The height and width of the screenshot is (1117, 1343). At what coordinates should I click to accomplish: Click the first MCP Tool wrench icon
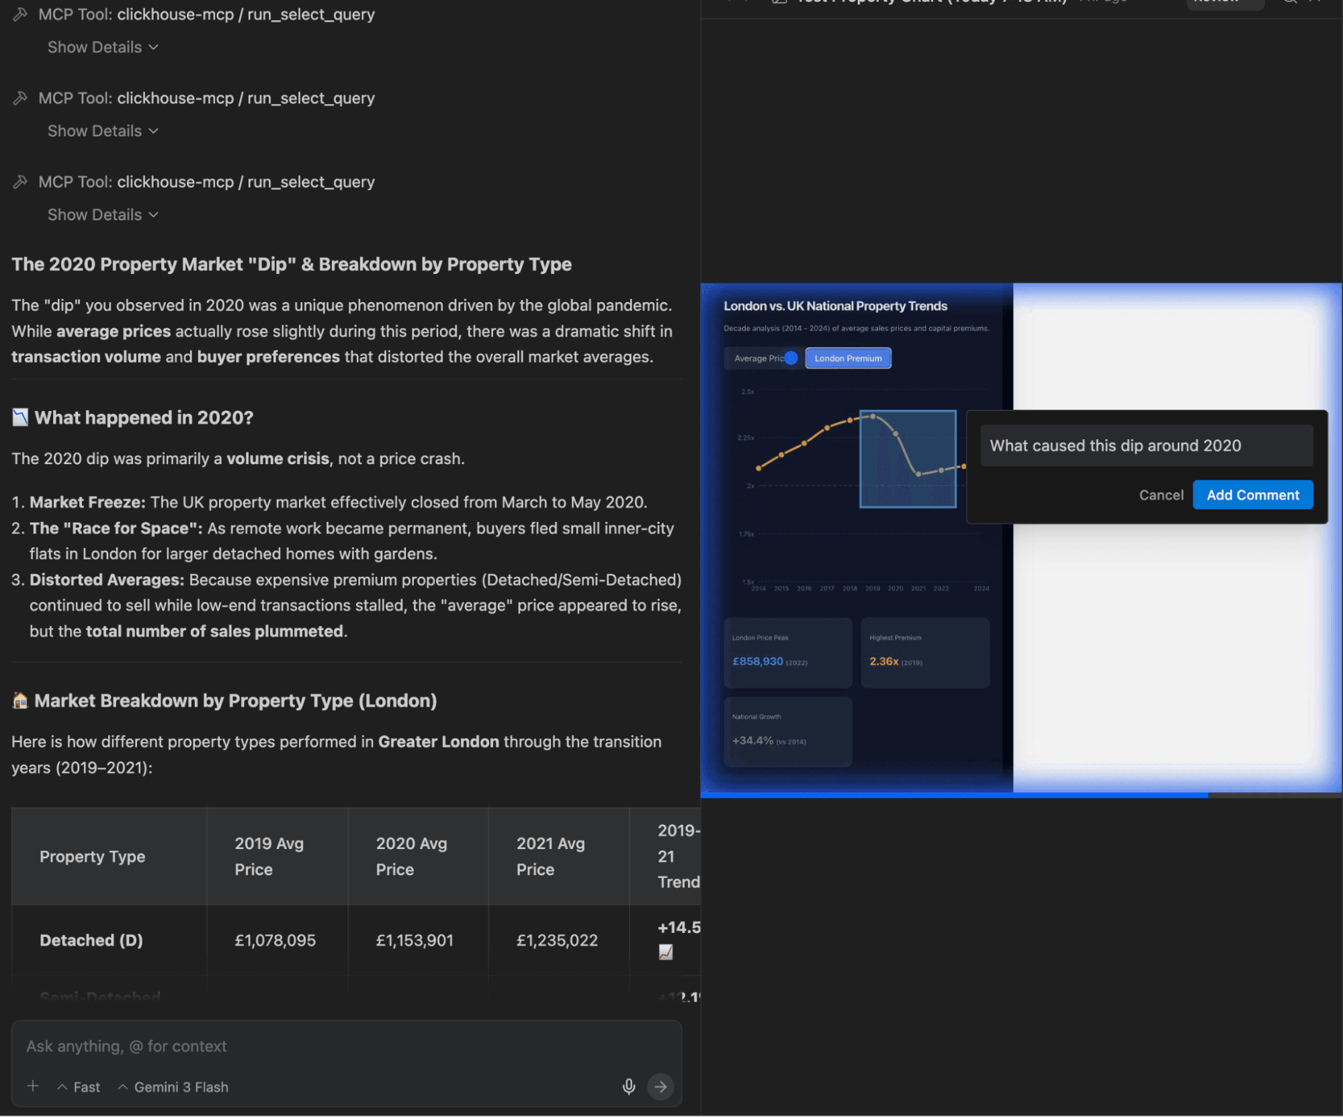20,14
